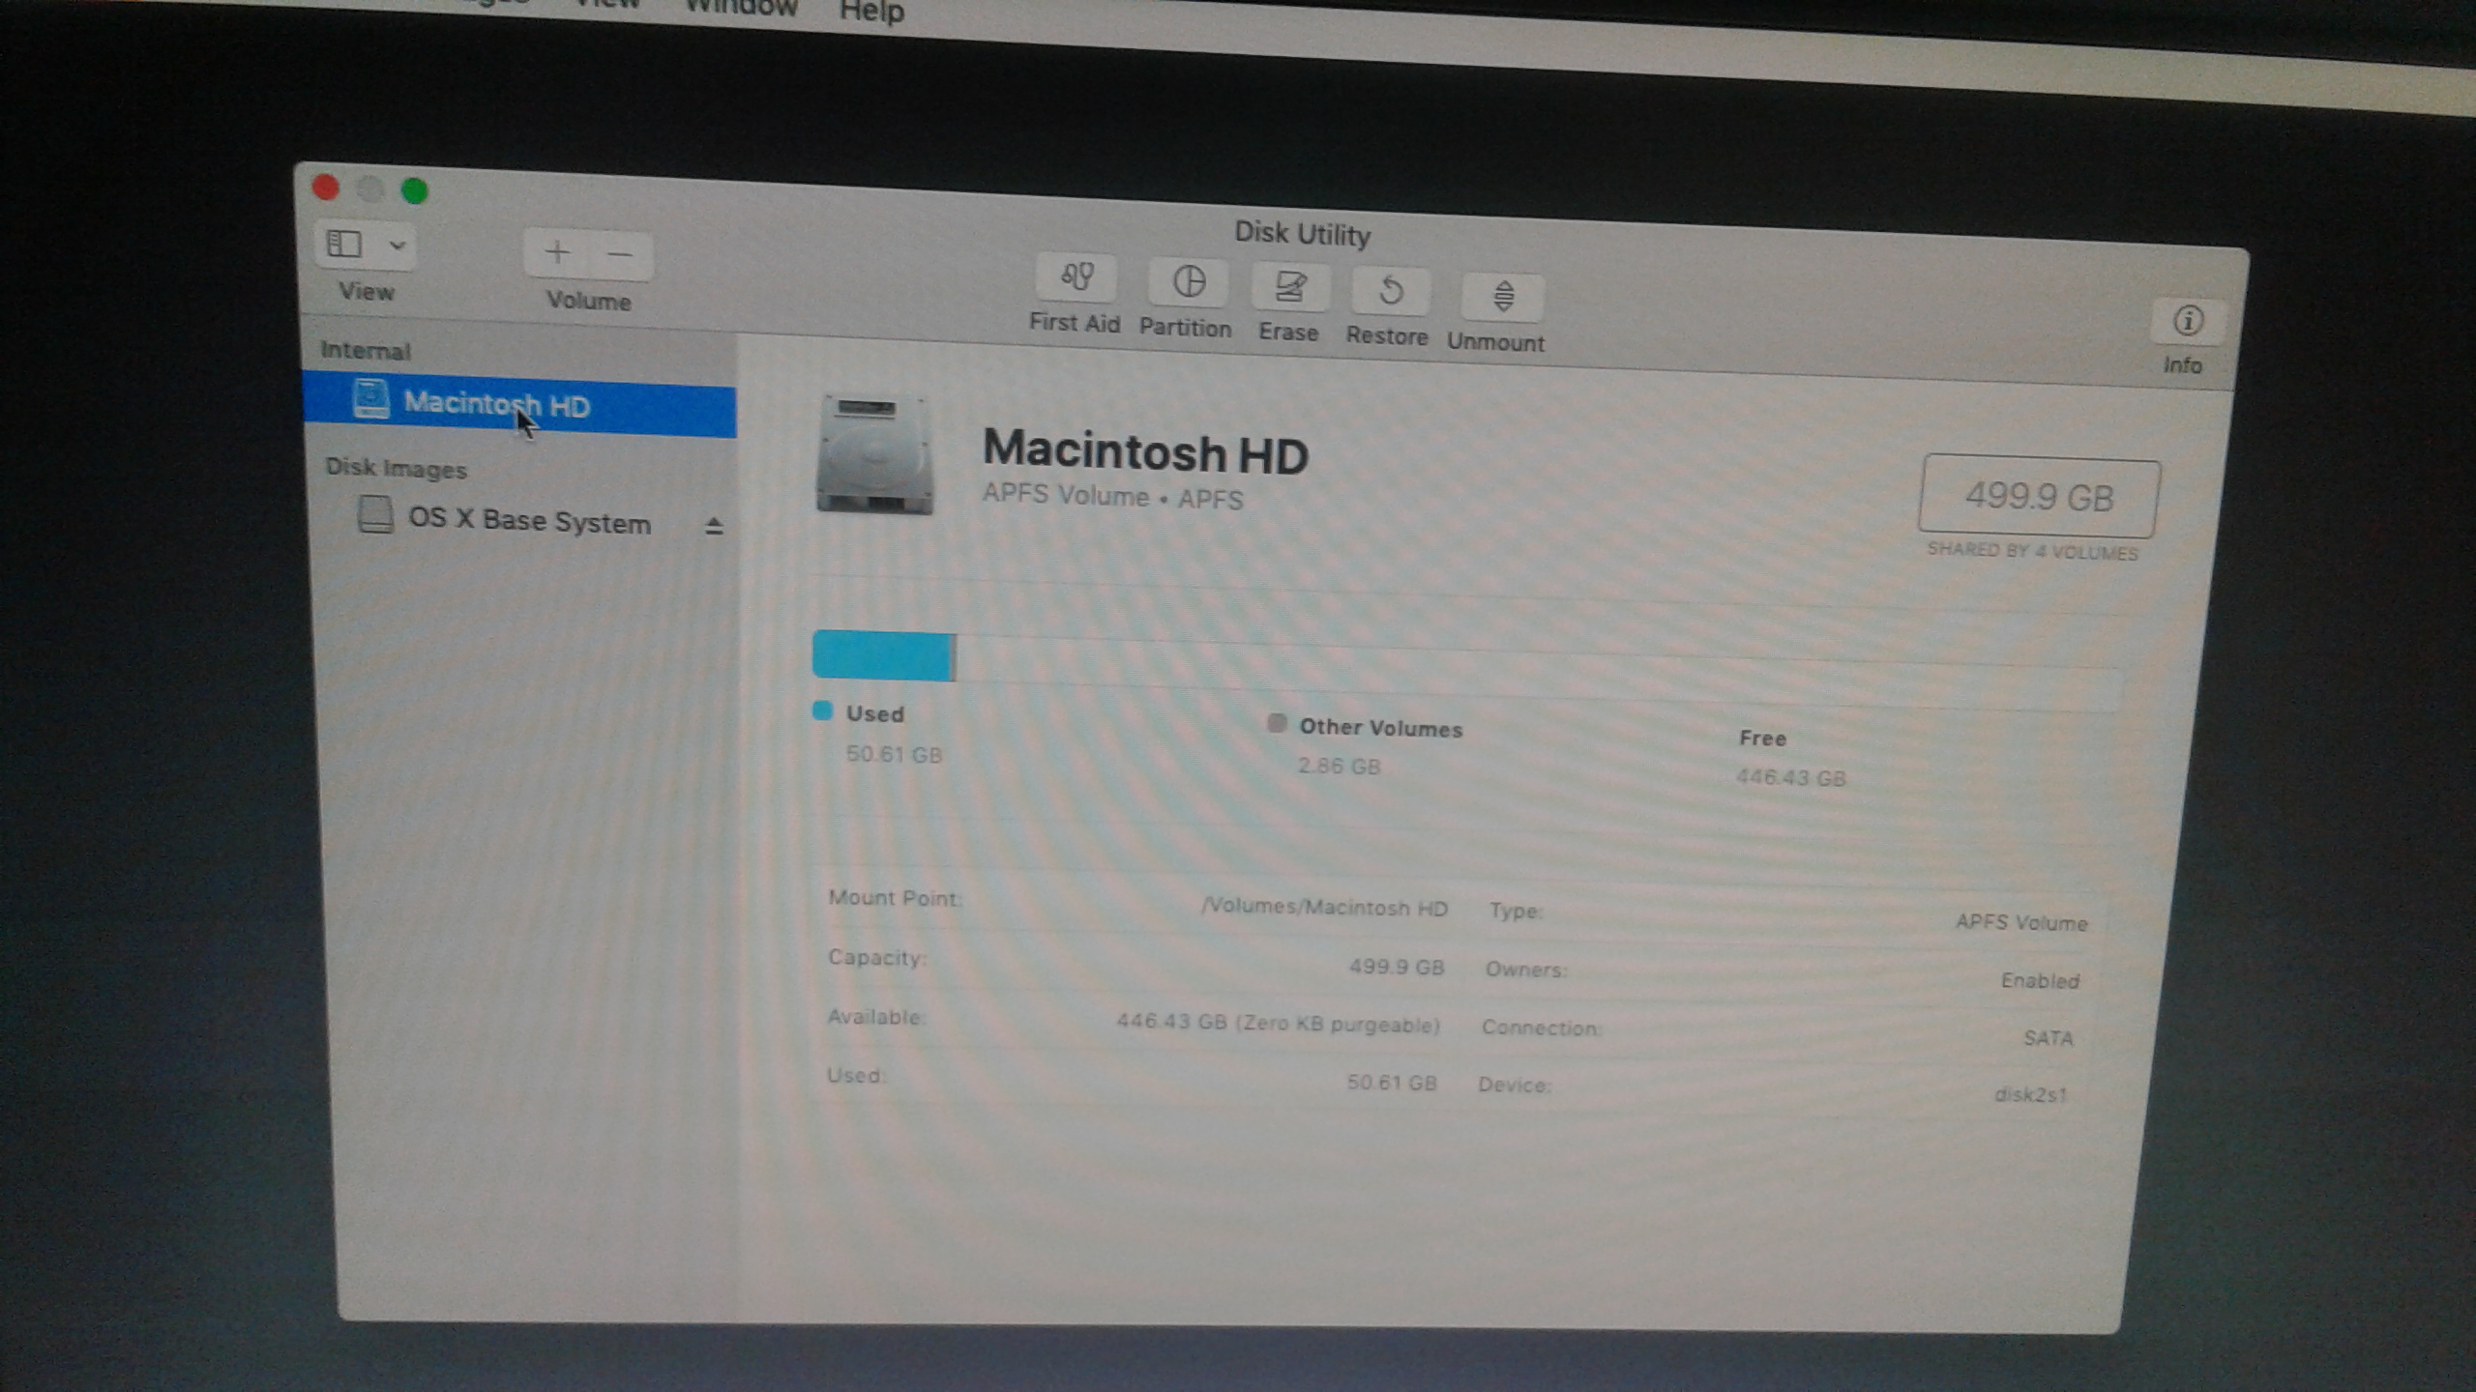Viewport: 2476px width, 1392px height.
Task: Click the Free '446.43 GB' amount
Action: (x=1790, y=777)
